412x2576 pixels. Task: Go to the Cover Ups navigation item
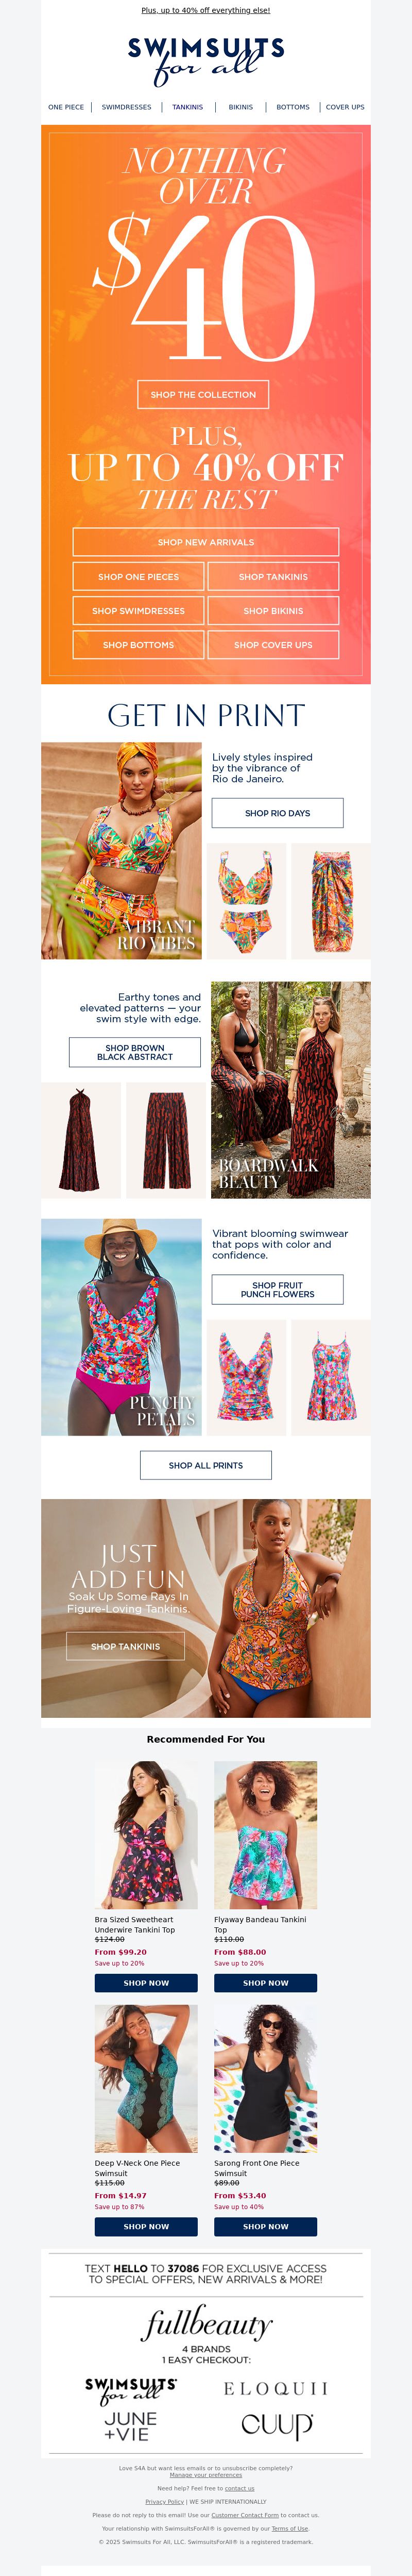pyautogui.click(x=345, y=107)
